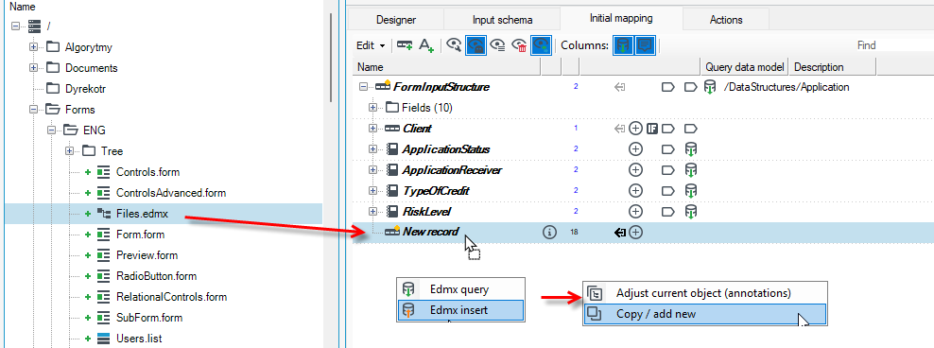This screenshot has height=348, width=934.
Task: Toggle the query data model column button
Action: click(x=623, y=45)
